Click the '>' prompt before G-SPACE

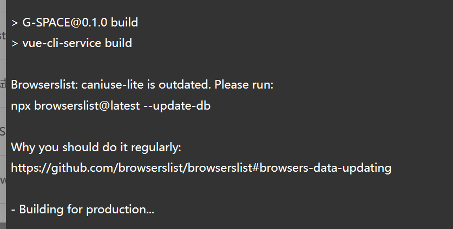click(15, 23)
